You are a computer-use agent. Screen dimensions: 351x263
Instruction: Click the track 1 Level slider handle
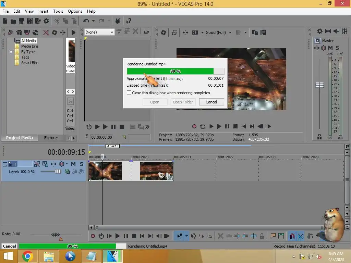tap(58, 172)
